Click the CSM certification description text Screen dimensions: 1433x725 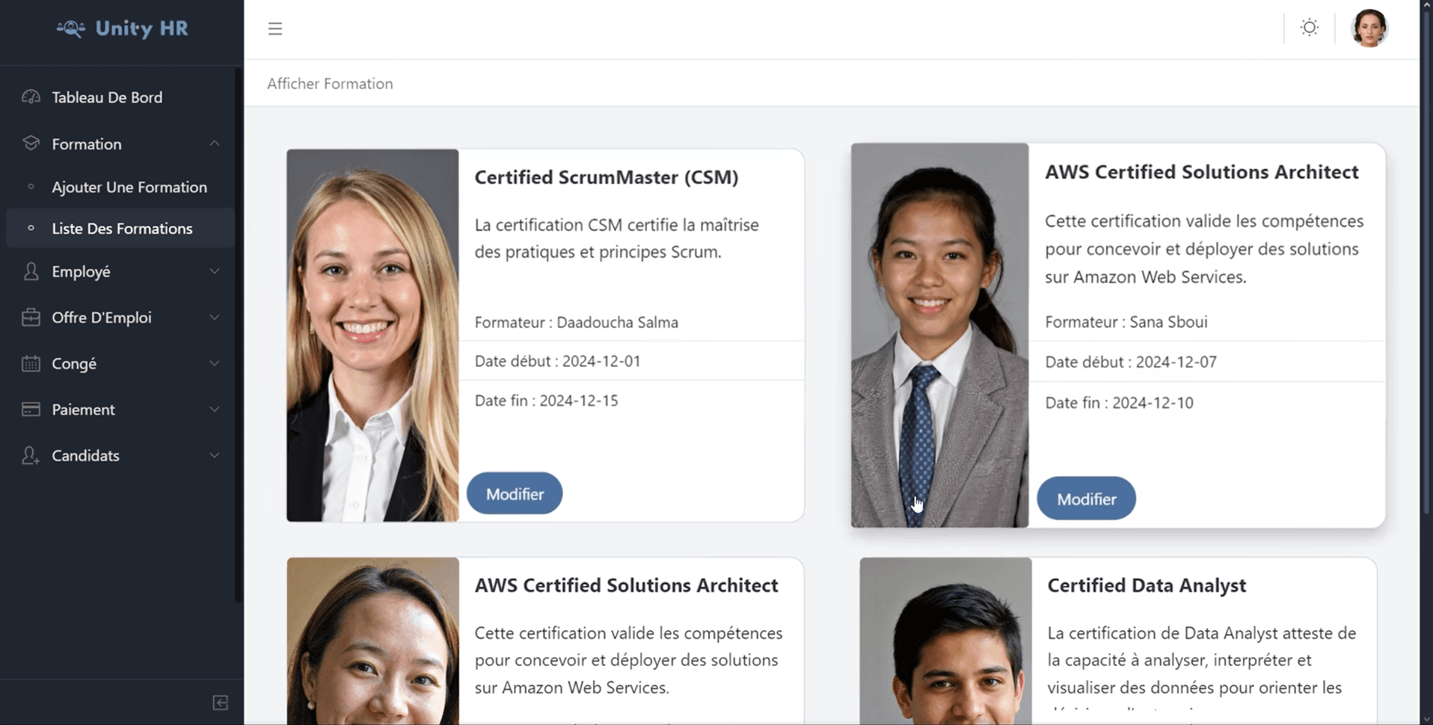coord(617,238)
